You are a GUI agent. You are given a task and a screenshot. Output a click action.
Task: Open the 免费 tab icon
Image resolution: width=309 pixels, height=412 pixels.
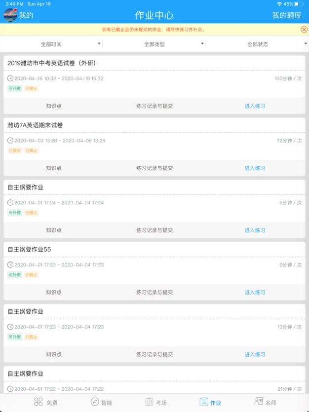(x=39, y=402)
